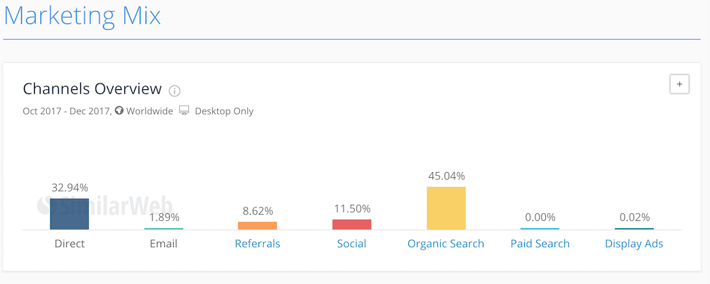Screen dimensions: 710x284
Task: Open the Social channel link
Action: tap(351, 244)
